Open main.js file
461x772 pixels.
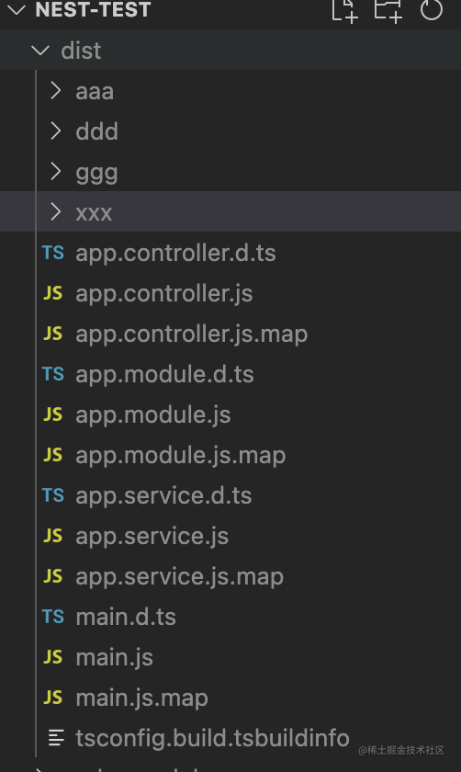click(x=230, y=656)
